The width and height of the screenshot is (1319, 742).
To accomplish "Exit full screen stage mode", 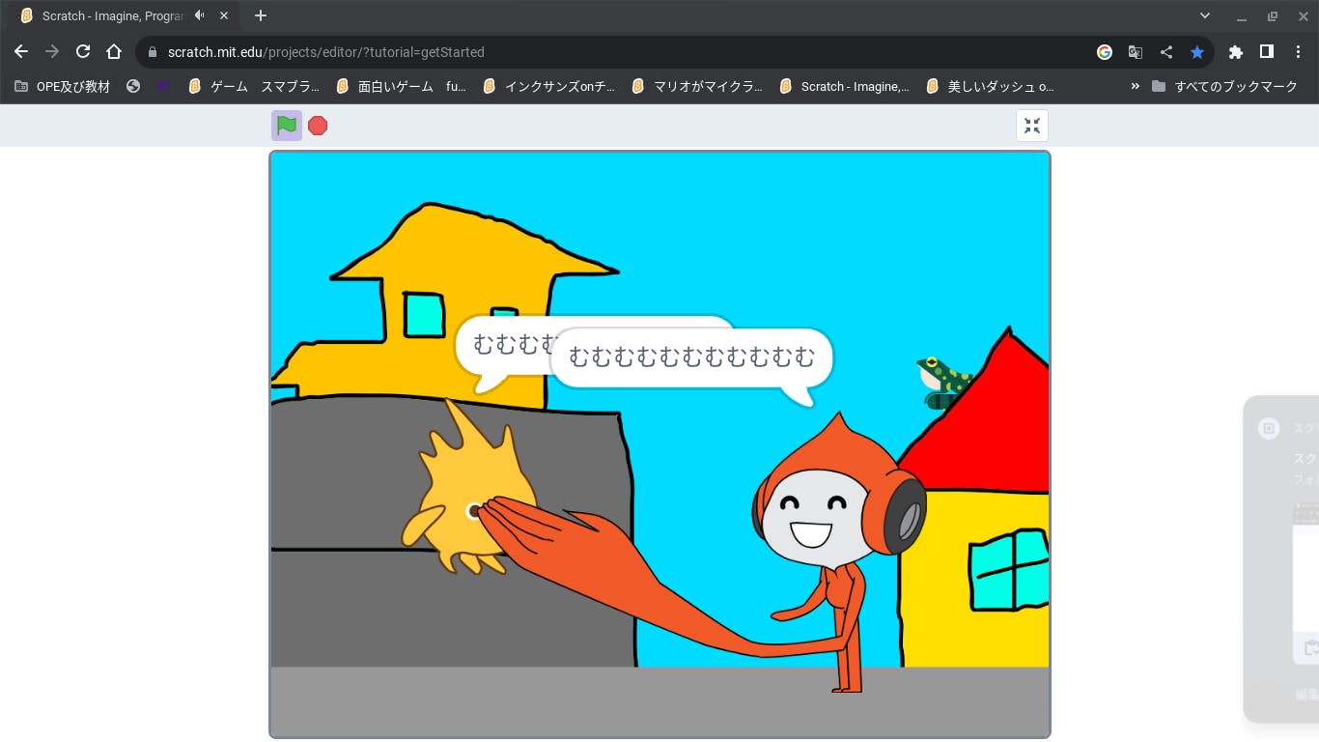I will pyautogui.click(x=1031, y=126).
